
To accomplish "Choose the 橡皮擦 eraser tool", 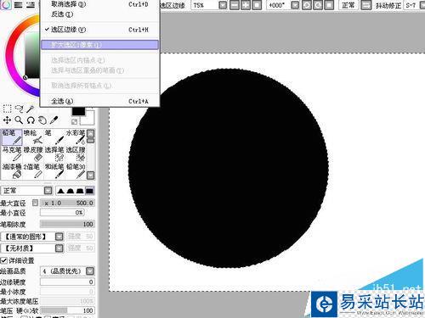I will (33, 154).
